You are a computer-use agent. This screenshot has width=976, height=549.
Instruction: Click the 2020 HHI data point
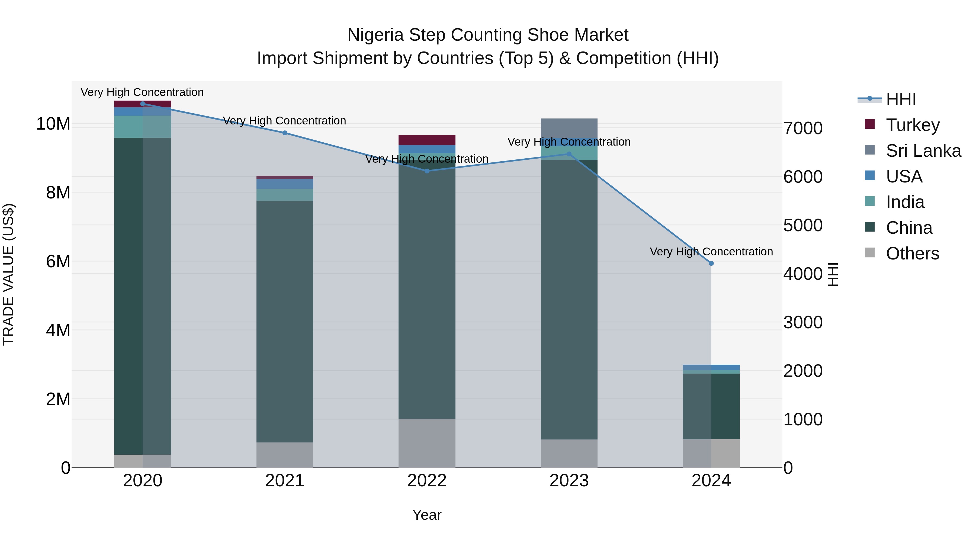click(x=142, y=104)
